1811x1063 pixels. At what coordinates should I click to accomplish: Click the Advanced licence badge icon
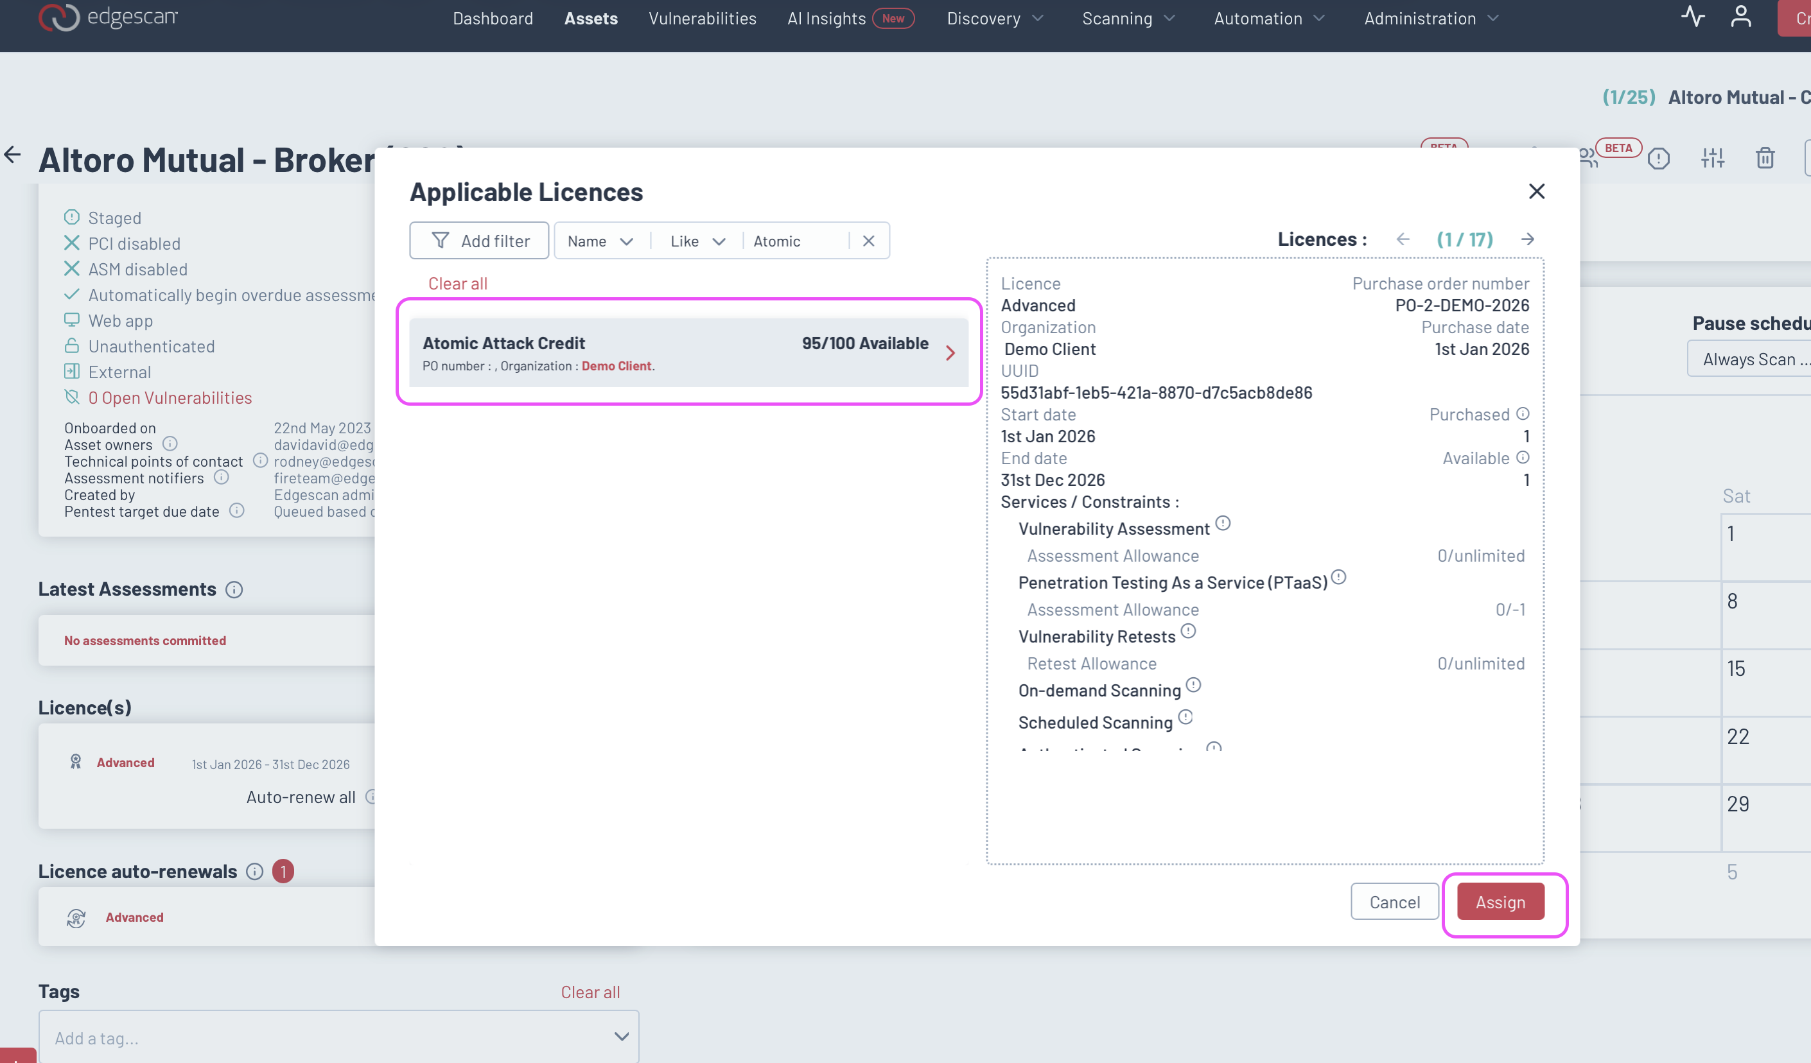[76, 762]
